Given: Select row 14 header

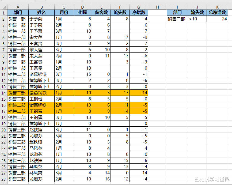Looking at the screenshot, I should click(3, 93).
